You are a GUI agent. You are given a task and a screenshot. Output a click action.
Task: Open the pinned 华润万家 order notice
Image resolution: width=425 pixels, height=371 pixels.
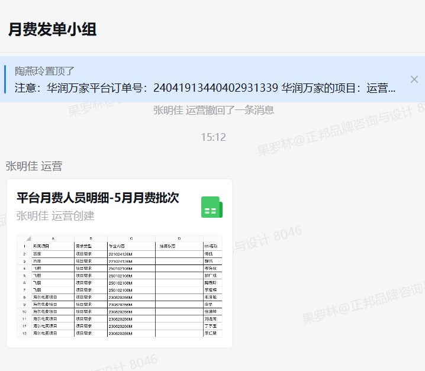tap(205, 88)
